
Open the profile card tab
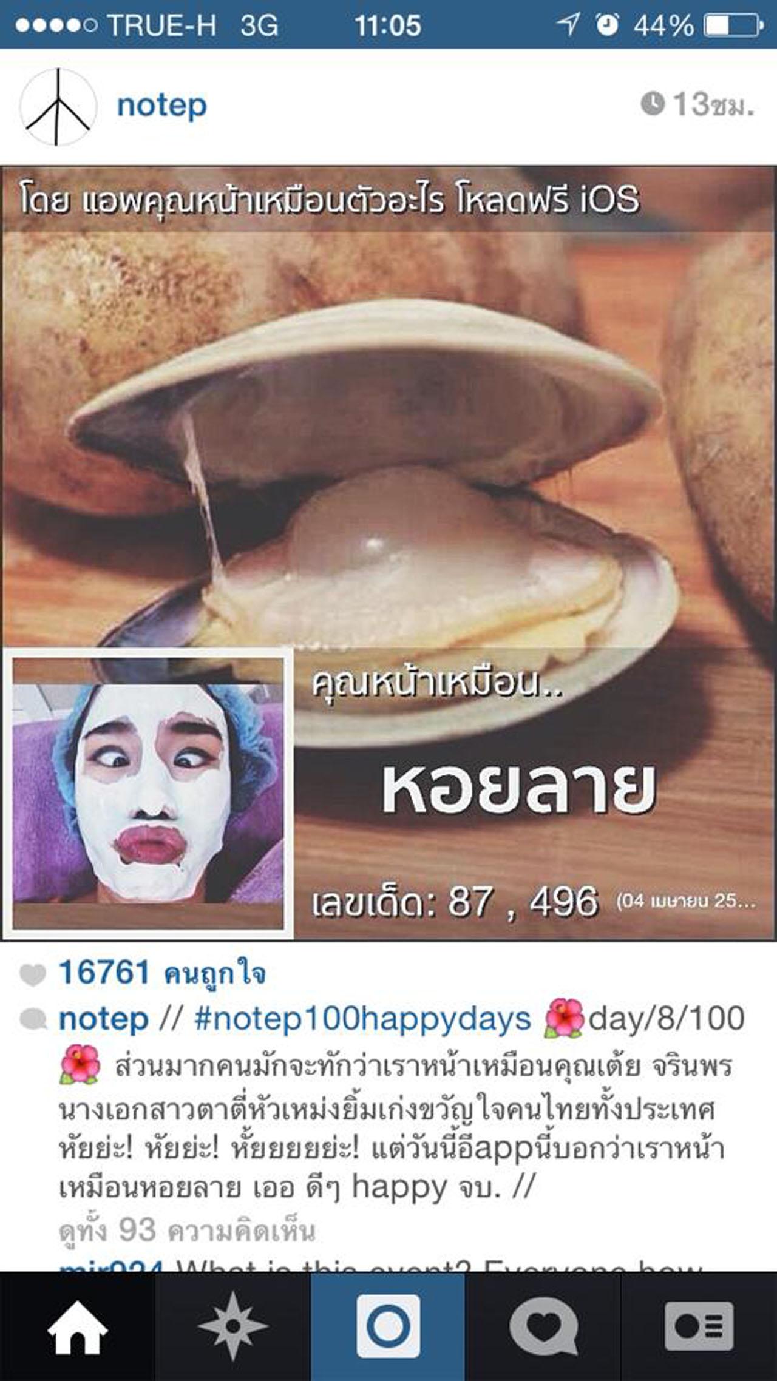[699, 1326]
